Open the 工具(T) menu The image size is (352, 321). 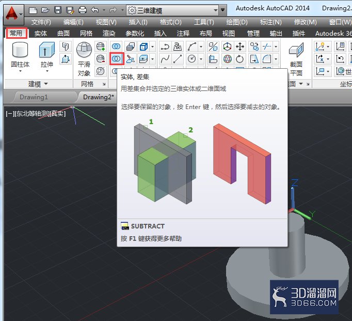coord(204,22)
